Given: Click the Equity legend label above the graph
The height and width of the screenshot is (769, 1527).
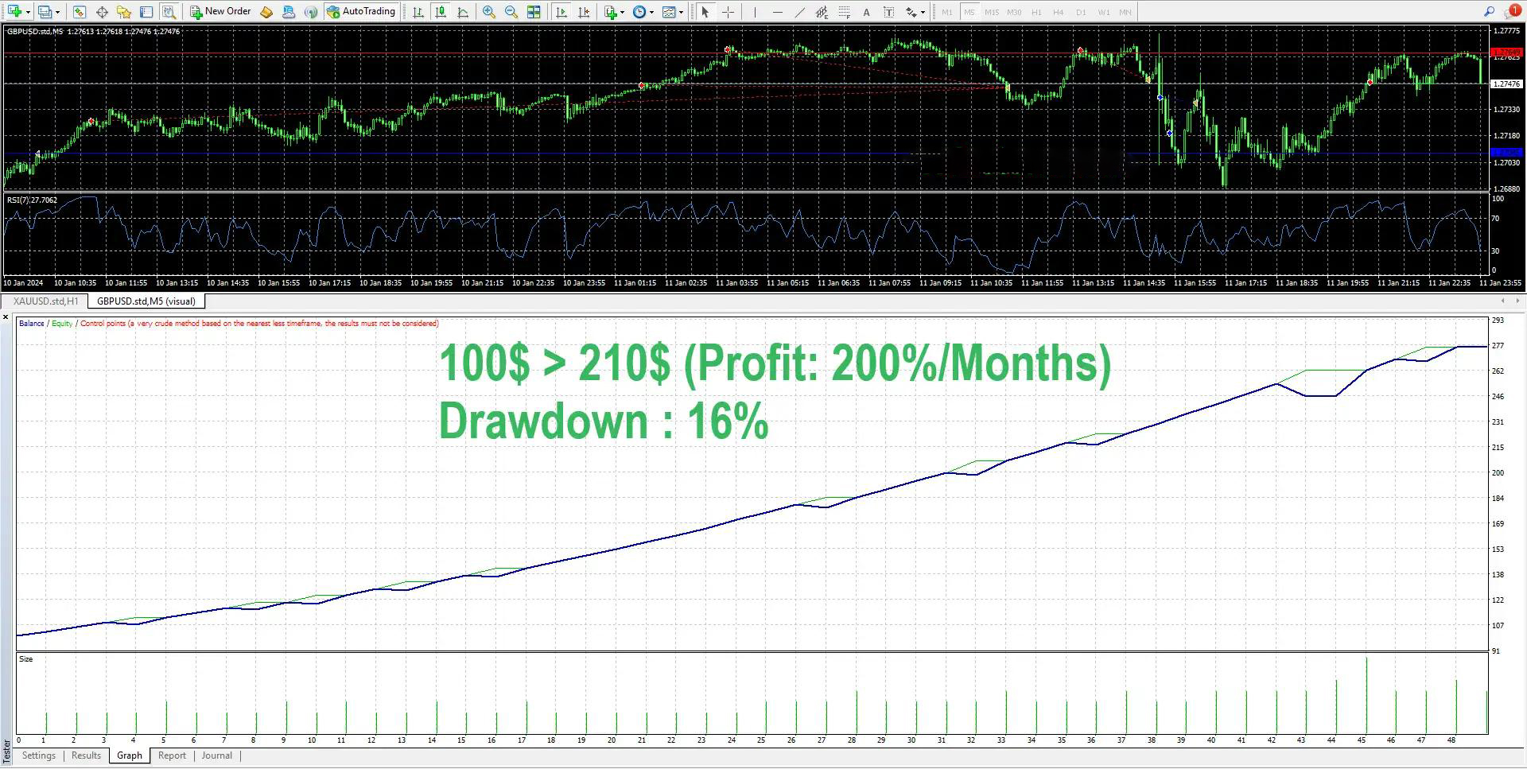Looking at the screenshot, I should click(x=61, y=324).
